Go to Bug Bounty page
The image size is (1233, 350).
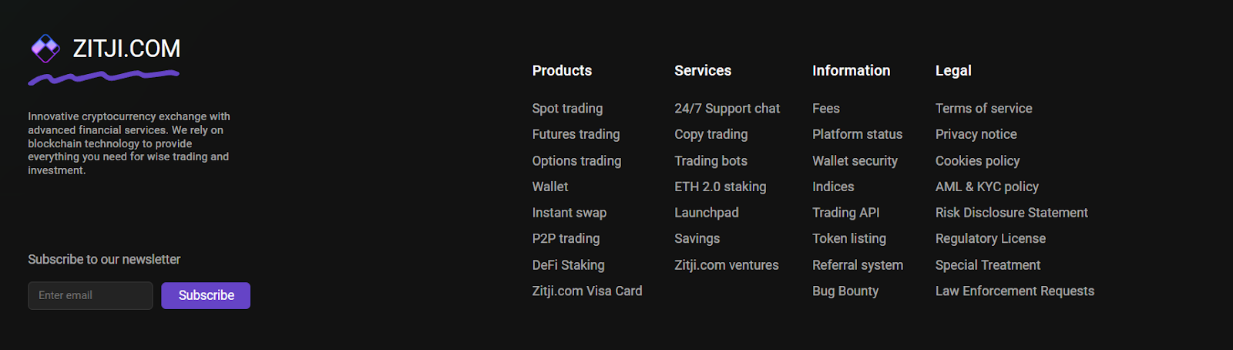coord(845,291)
